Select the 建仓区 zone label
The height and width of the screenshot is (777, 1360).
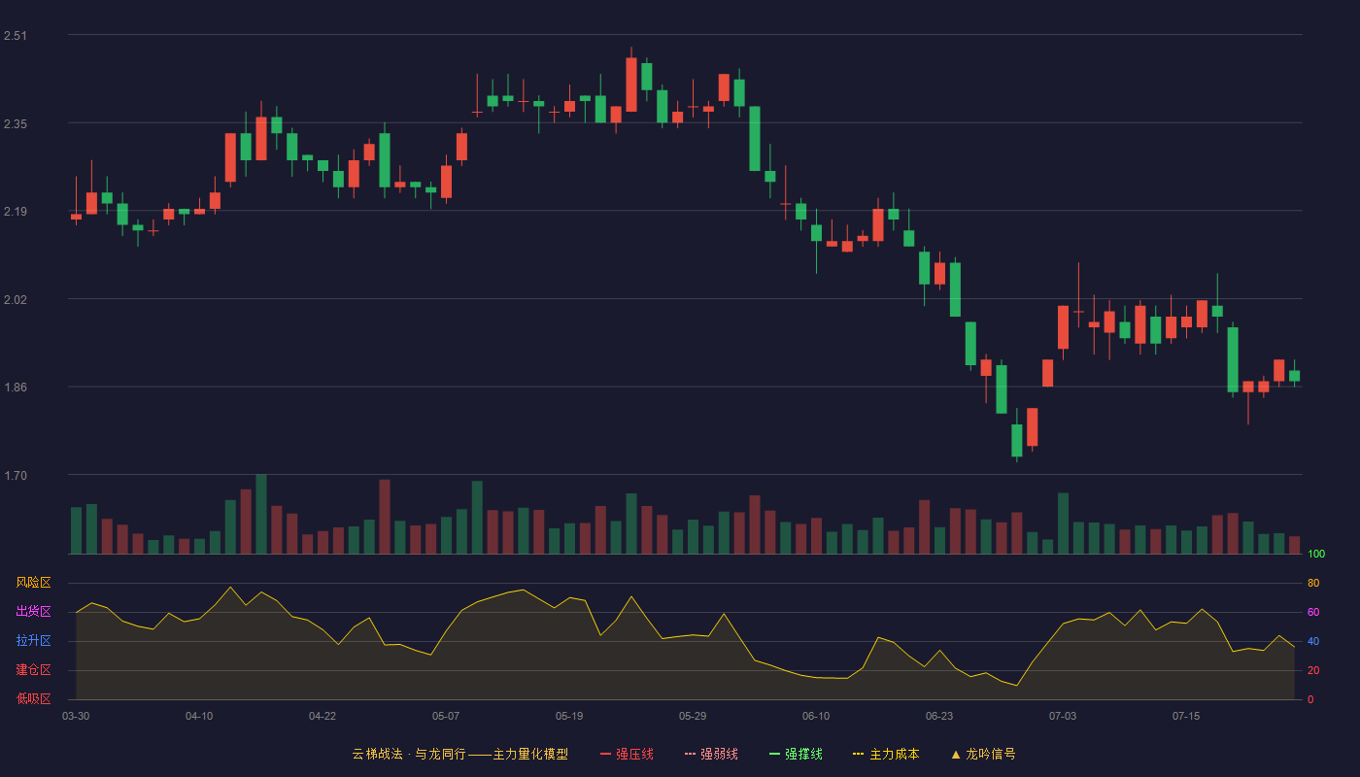point(33,670)
